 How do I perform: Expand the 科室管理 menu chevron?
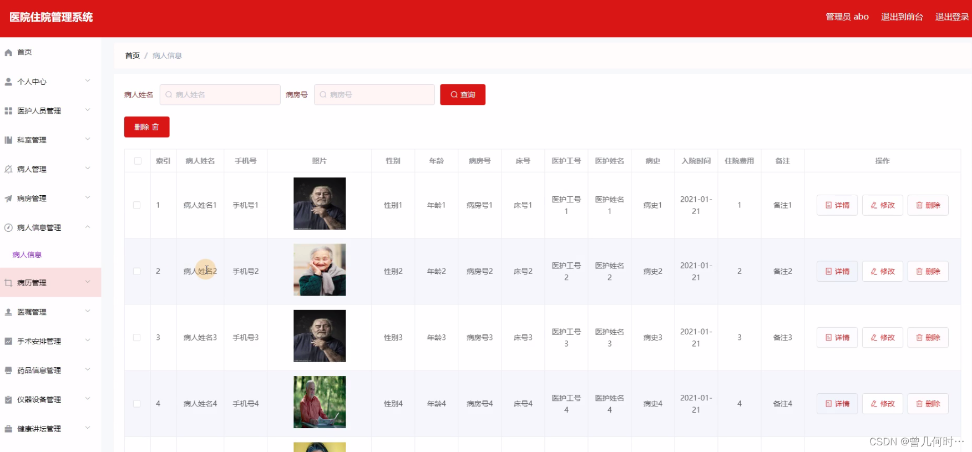(x=88, y=139)
